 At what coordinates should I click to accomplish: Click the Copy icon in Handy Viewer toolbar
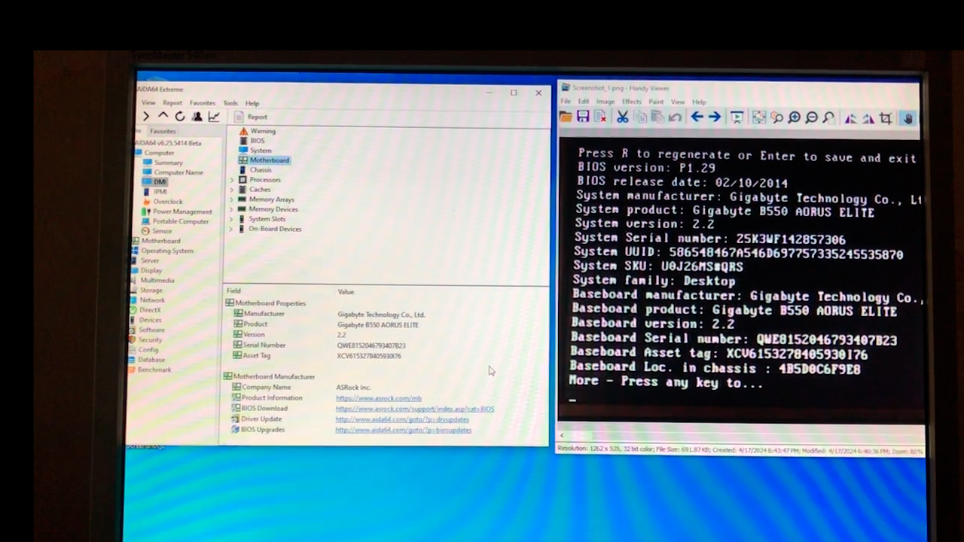pos(640,117)
